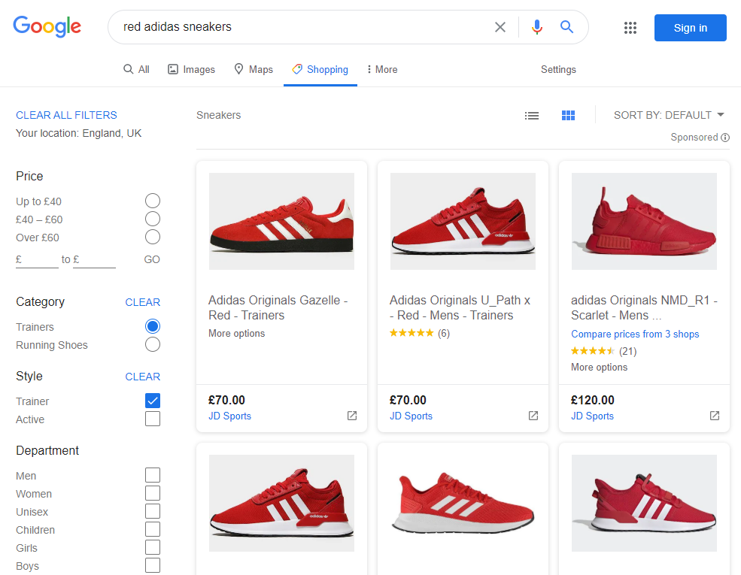Open Adidas Originals U_Path x Red title

(x=460, y=307)
